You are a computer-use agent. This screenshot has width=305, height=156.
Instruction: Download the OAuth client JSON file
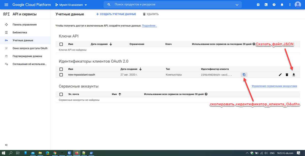(294, 75)
